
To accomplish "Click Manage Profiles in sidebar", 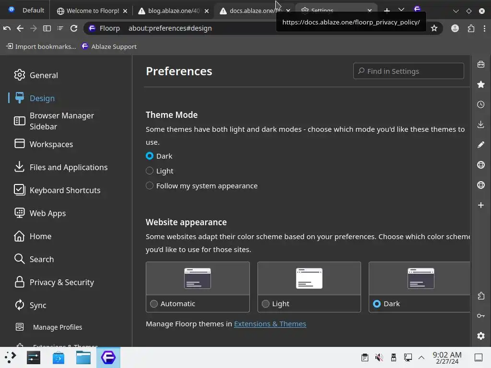I will tap(58, 327).
